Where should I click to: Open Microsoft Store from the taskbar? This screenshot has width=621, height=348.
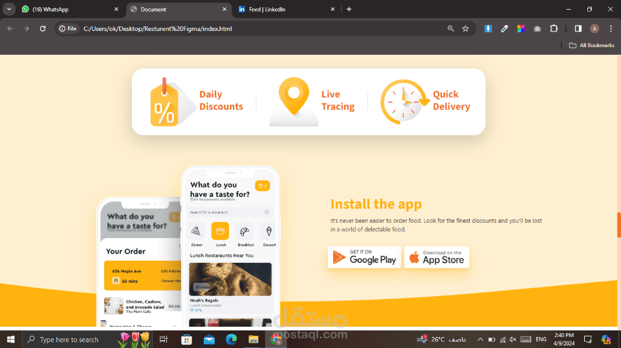point(186,340)
